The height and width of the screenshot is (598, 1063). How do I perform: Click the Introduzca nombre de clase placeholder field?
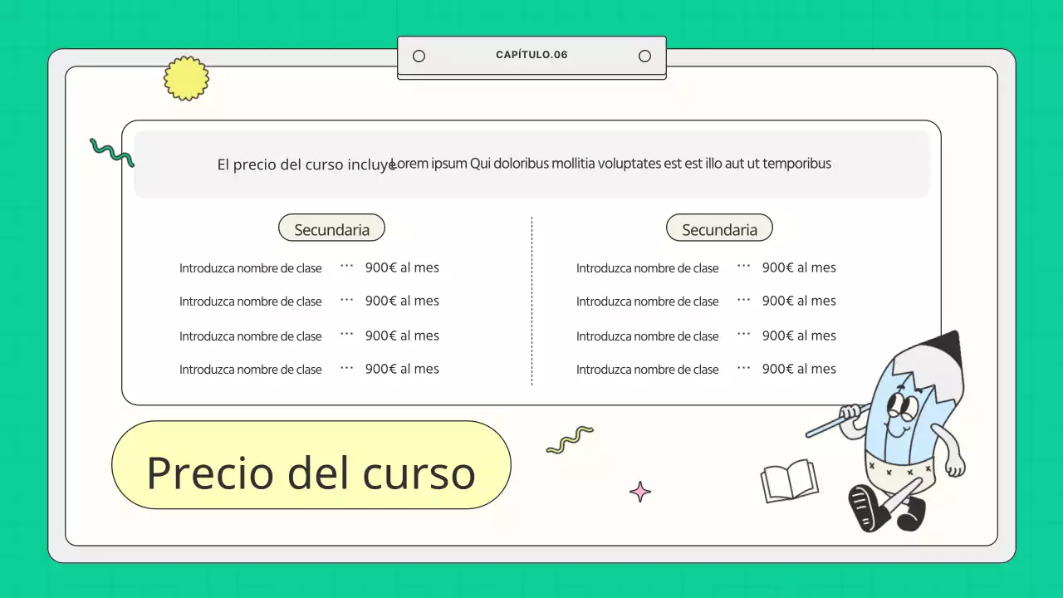point(251,267)
